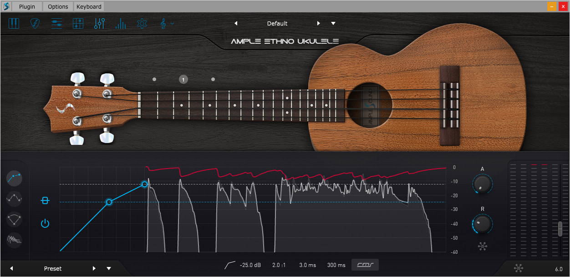This screenshot has width=570, height=277.
Task: Click the capo dot left of marker 1
Action: pyautogui.click(x=154, y=79)
